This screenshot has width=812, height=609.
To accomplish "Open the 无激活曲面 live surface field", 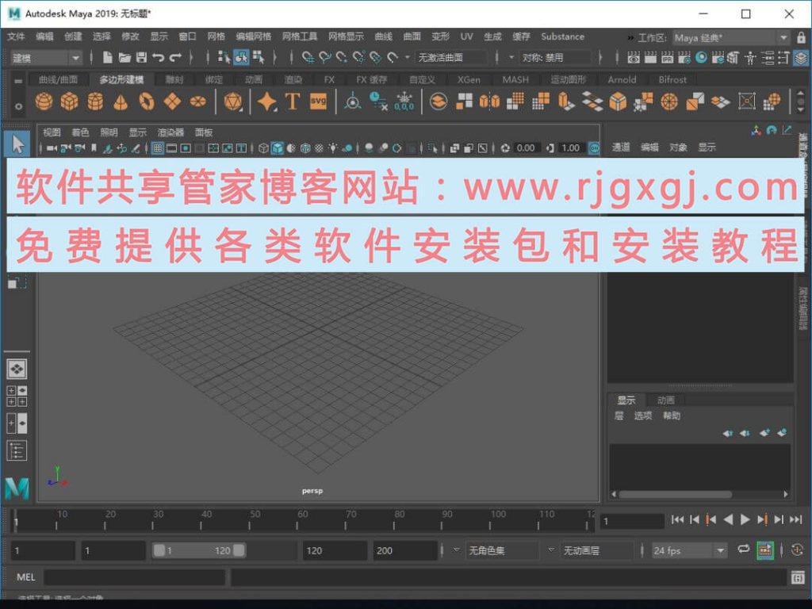I will click(450, 57).
